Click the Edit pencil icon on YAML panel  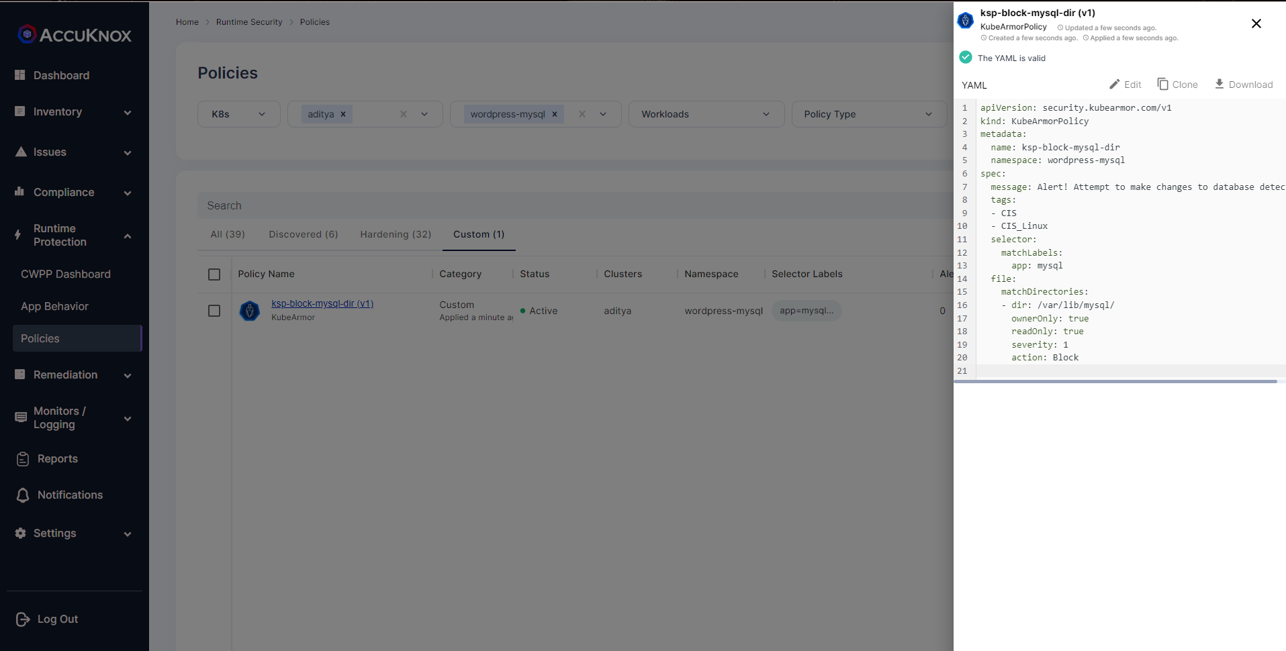(1114, 85)
